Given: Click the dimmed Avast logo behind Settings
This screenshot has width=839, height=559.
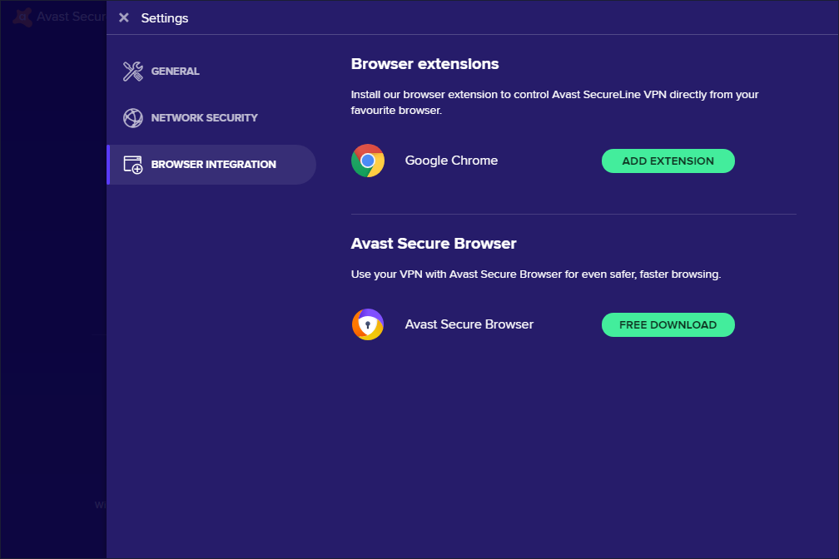Looking at the screenshot, I should 23,17.
